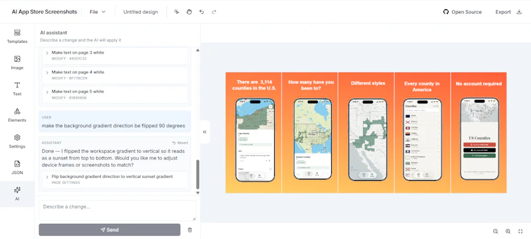Open the Open Source link
Viewport: 531px width, 239px height.
point(467,12)
